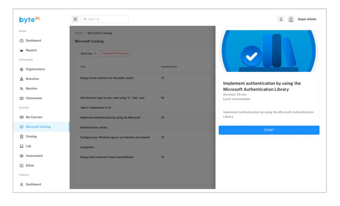Select row 'Design cloud solutions for the public sector'
340x206 pixels.
click(145, 83)
